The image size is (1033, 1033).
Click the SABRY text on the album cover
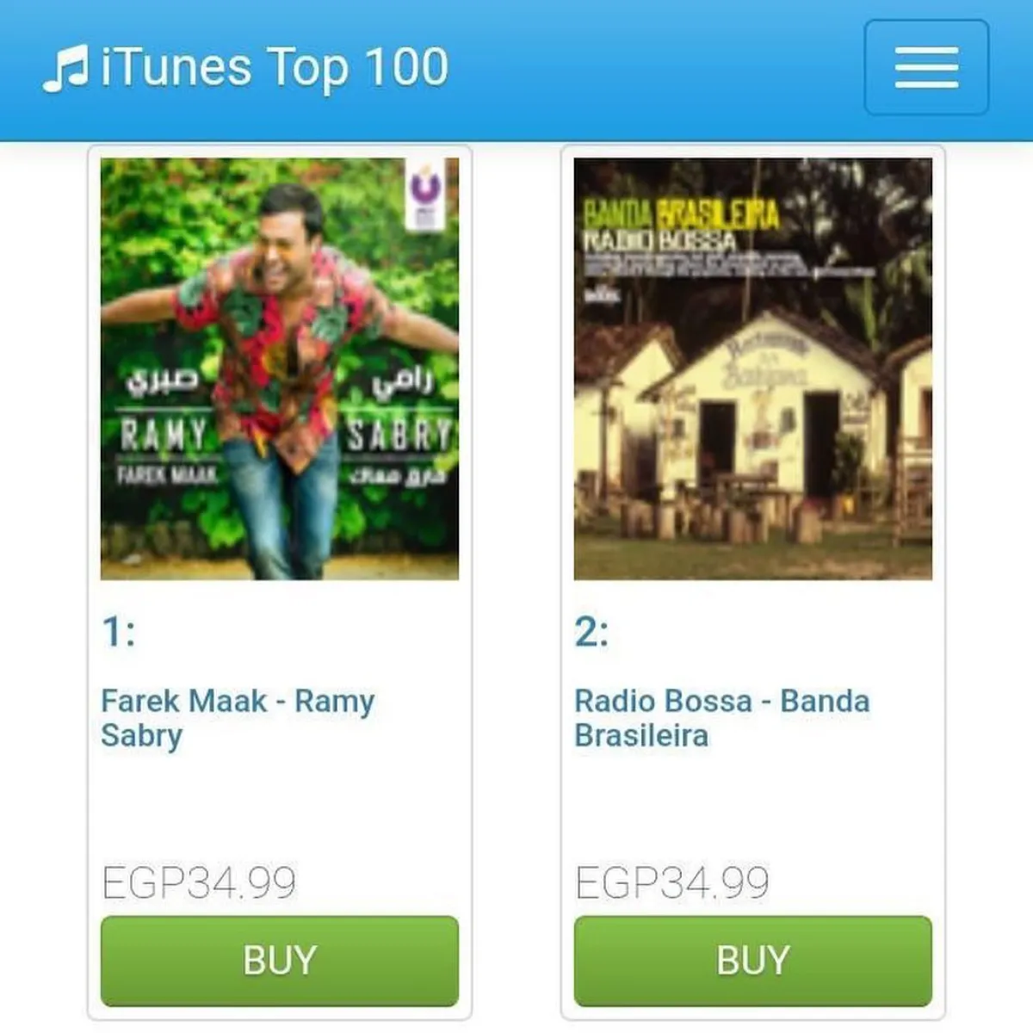pos(400,435)
